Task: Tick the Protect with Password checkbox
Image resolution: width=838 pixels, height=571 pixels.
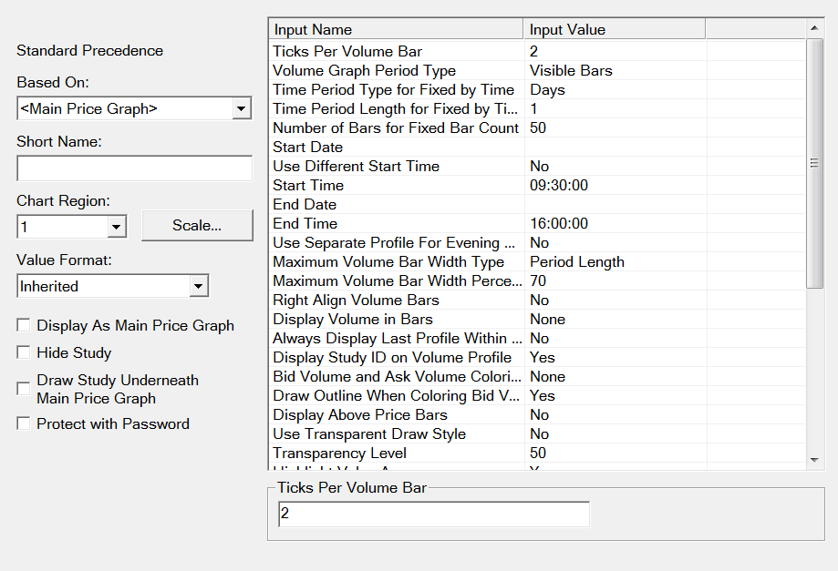Action: point(24,423)
